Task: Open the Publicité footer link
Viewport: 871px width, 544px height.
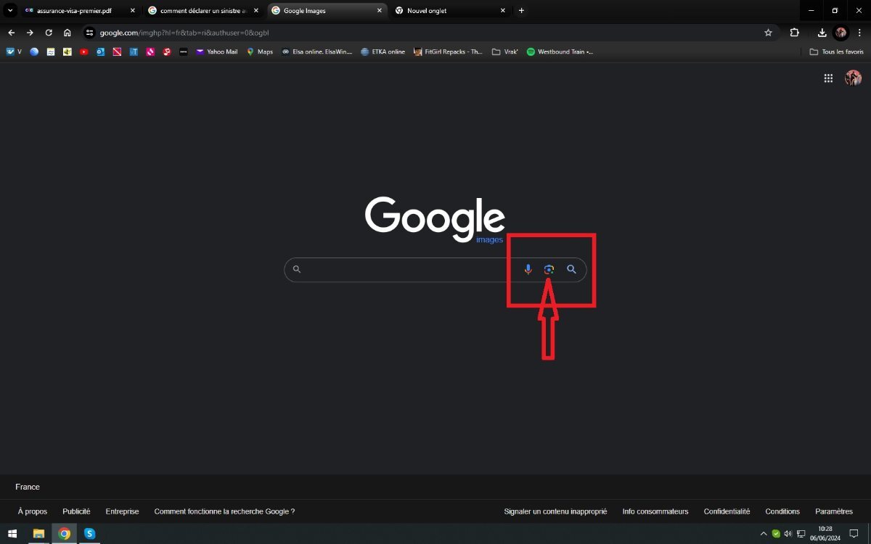Action: point(76,511)
